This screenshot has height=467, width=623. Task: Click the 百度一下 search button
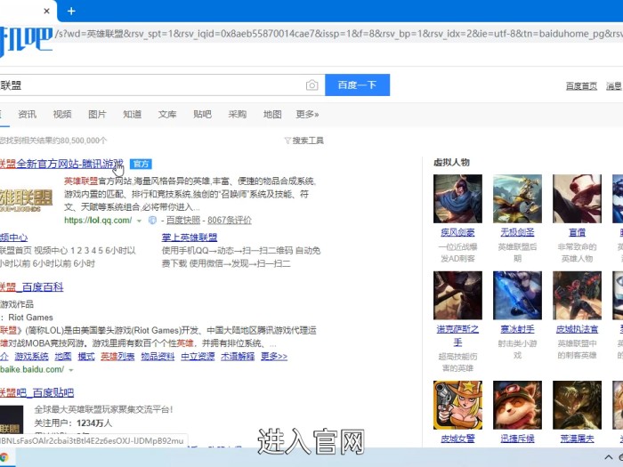point(357,85)
